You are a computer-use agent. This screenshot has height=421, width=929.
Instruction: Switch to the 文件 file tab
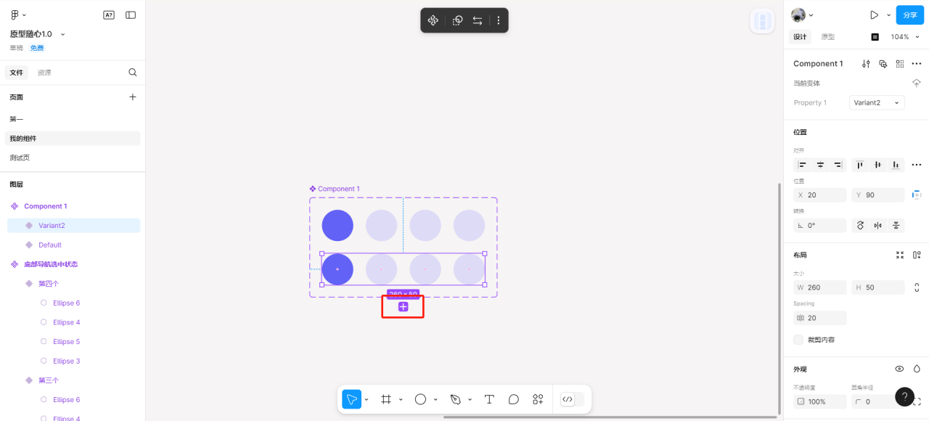click(17, 73)
